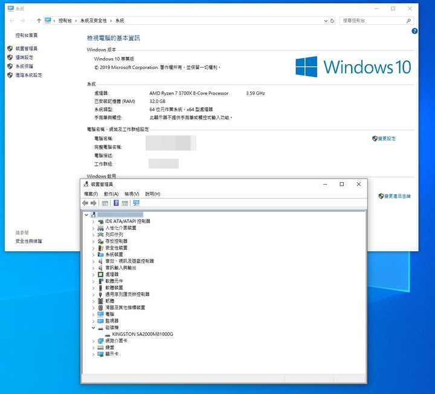Toggle show/hide console tree toolbar icon
The image size is (435, 394).
[x=105, y=203]
